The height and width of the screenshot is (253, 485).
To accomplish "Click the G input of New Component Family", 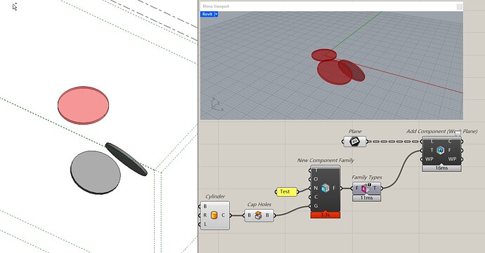I will coord(316,206).
